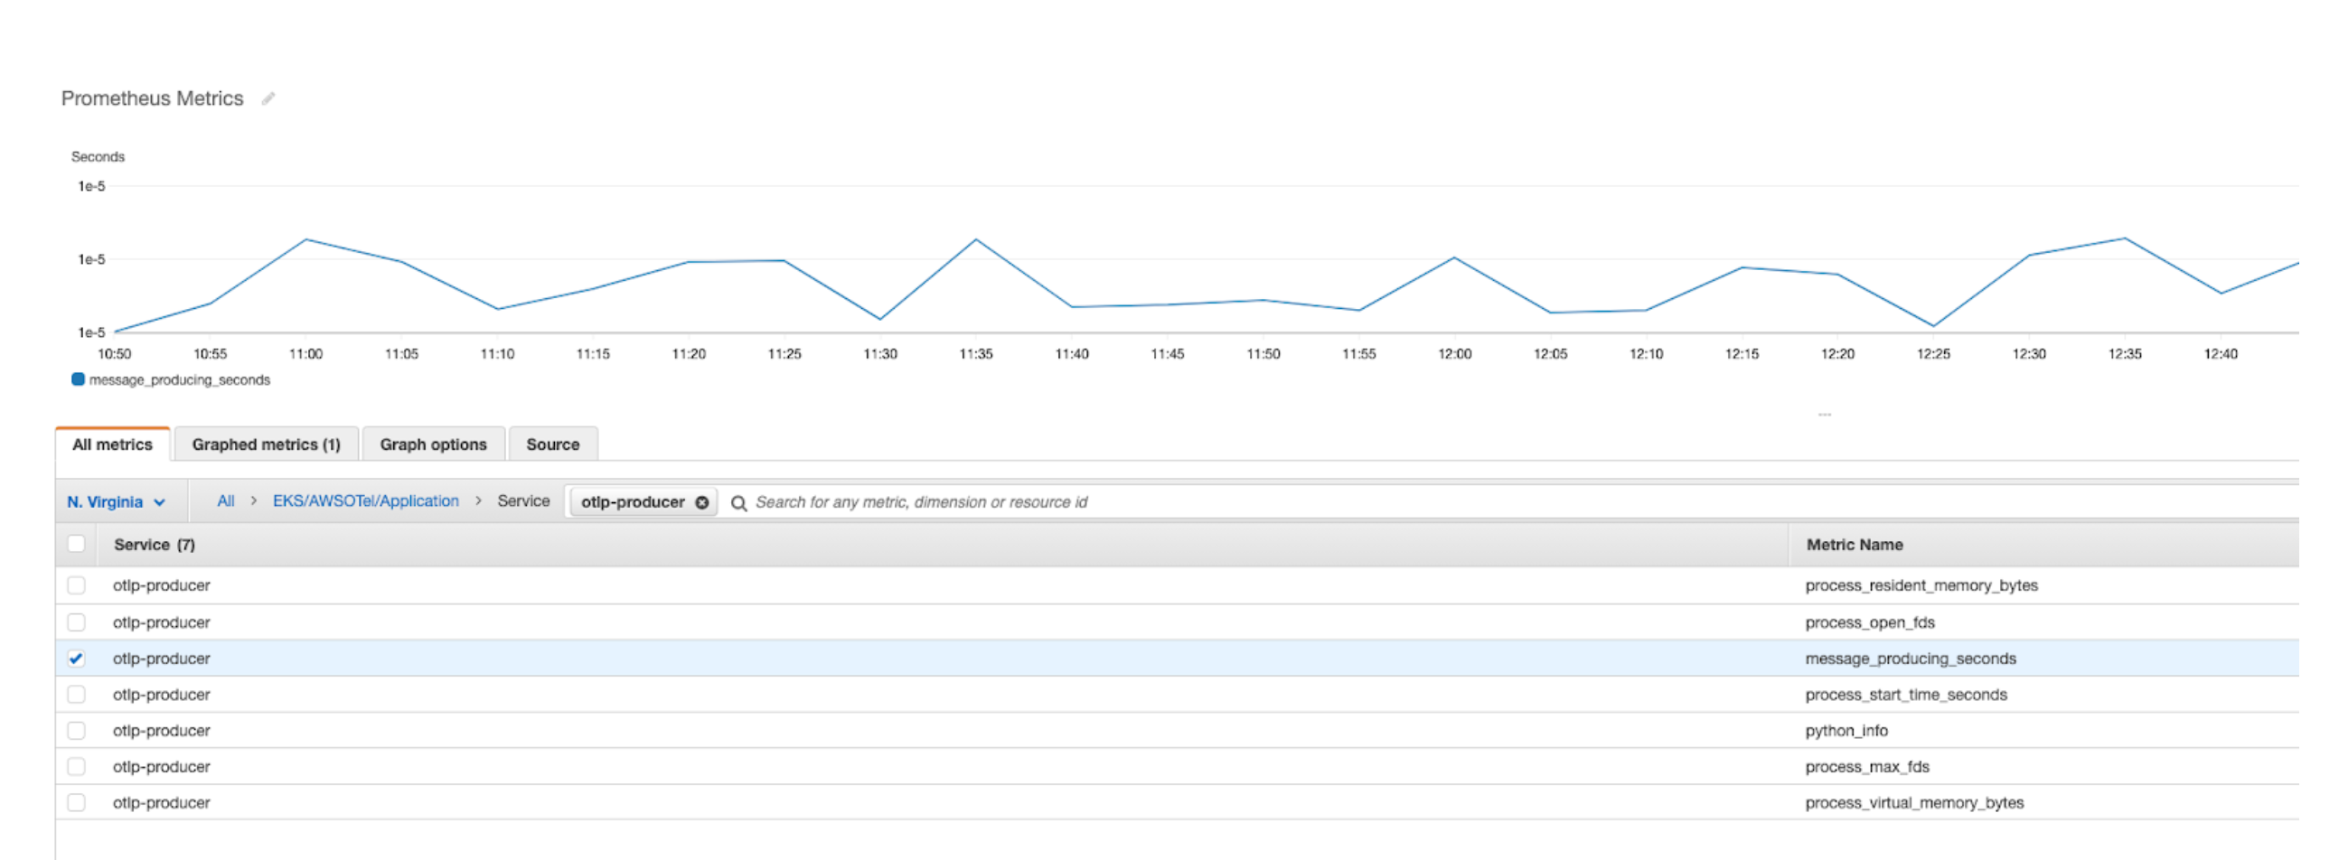Click the panel resize handle dots below the graph
The height and width of the screenshot is (860, 2339).
[x=1824, y=415]
